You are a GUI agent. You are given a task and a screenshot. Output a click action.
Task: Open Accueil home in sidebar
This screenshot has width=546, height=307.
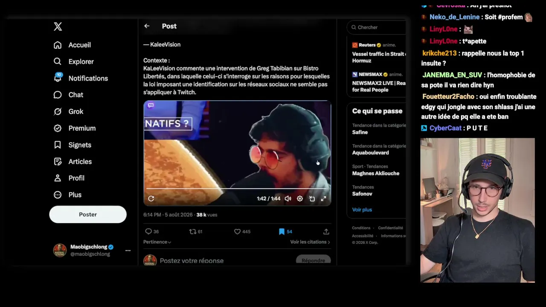pos(73,45)
